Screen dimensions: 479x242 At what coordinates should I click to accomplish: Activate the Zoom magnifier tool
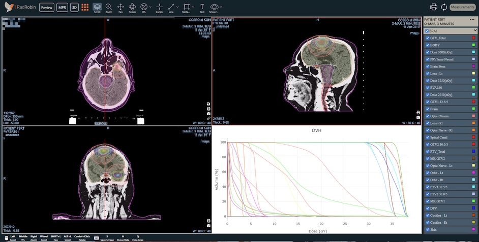(108, 8)
